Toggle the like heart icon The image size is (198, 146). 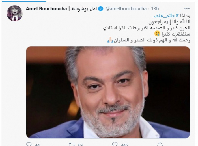coord(115,144)
